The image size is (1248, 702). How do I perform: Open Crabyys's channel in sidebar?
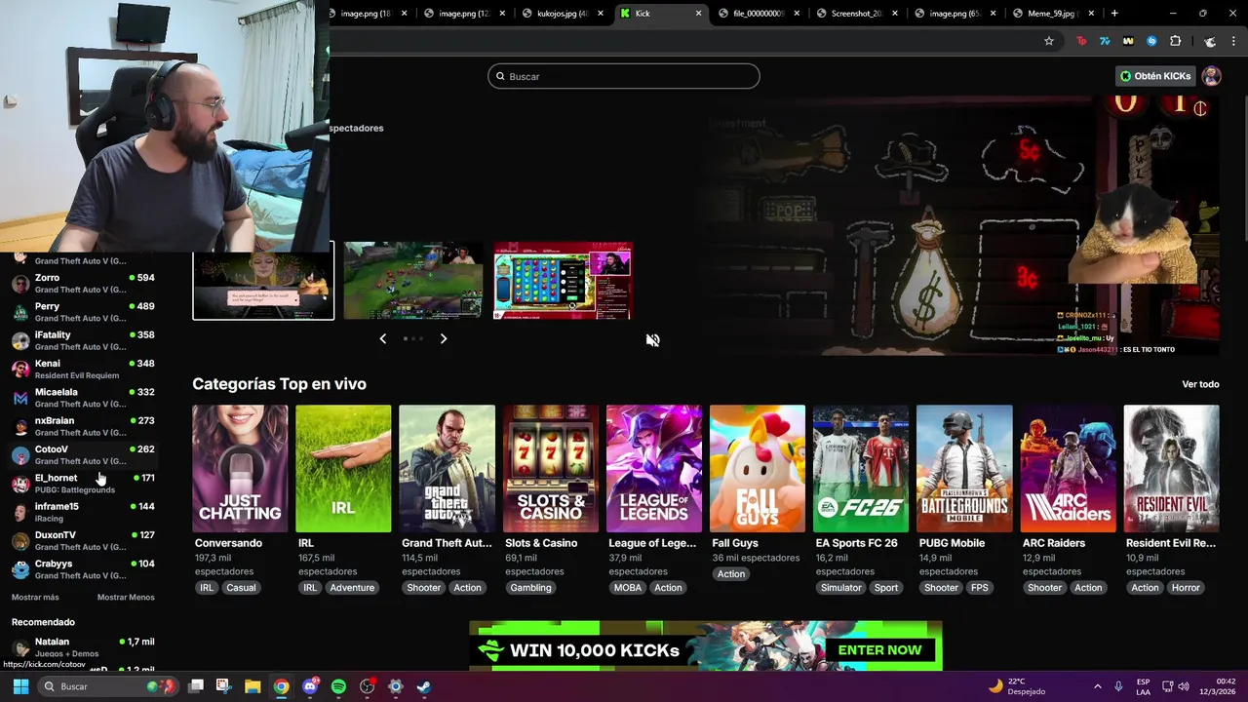coord(83,569)
